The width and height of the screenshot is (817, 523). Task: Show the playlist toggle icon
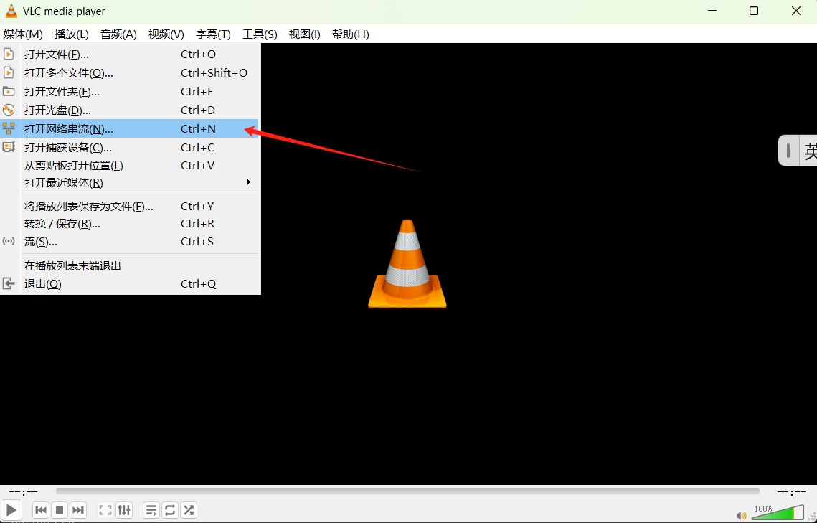click(x=151, y=510)
